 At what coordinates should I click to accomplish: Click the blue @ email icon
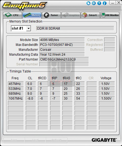94,3
